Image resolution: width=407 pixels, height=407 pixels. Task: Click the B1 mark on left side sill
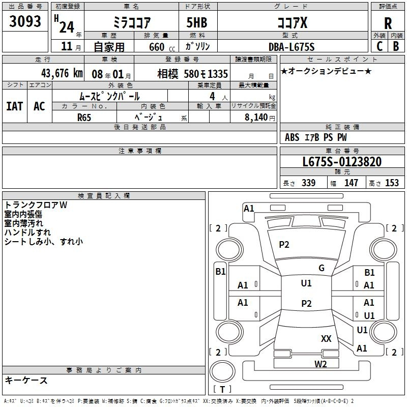pos(221,272)
